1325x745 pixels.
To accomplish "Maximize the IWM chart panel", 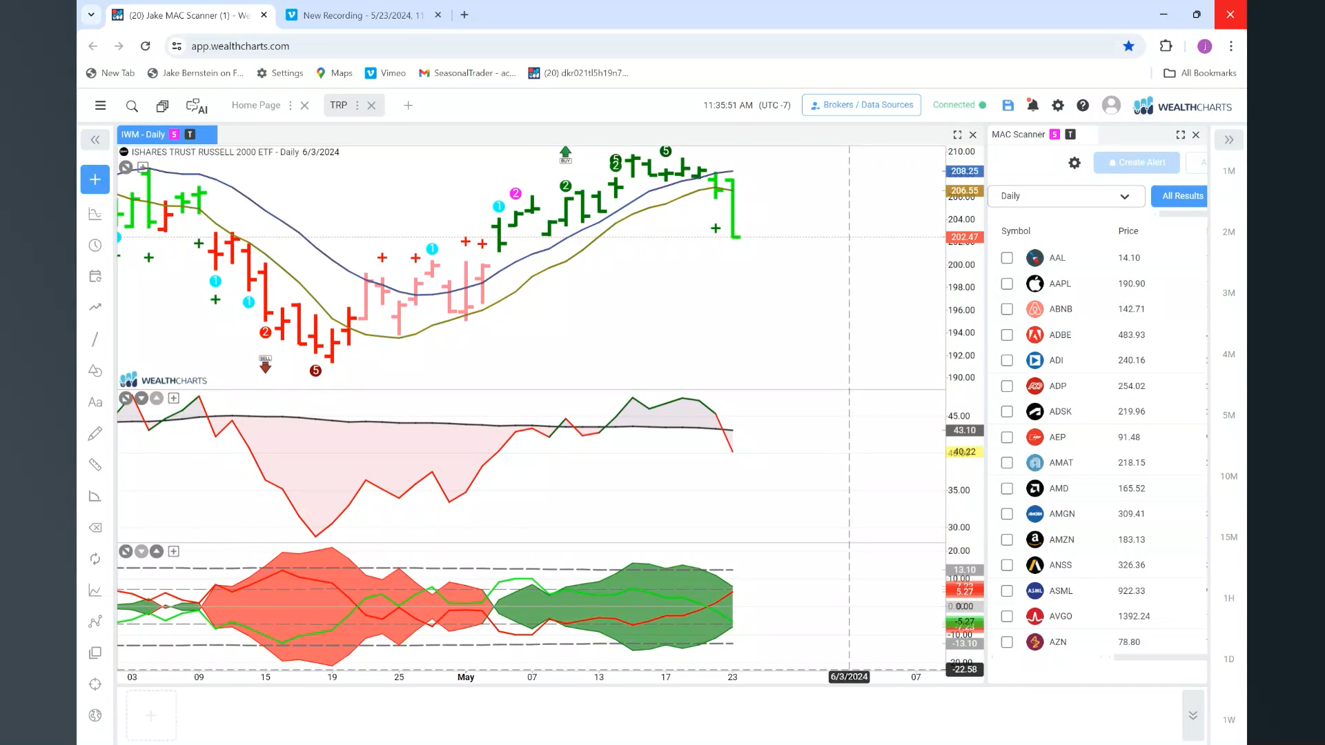I will click(957, 135).
